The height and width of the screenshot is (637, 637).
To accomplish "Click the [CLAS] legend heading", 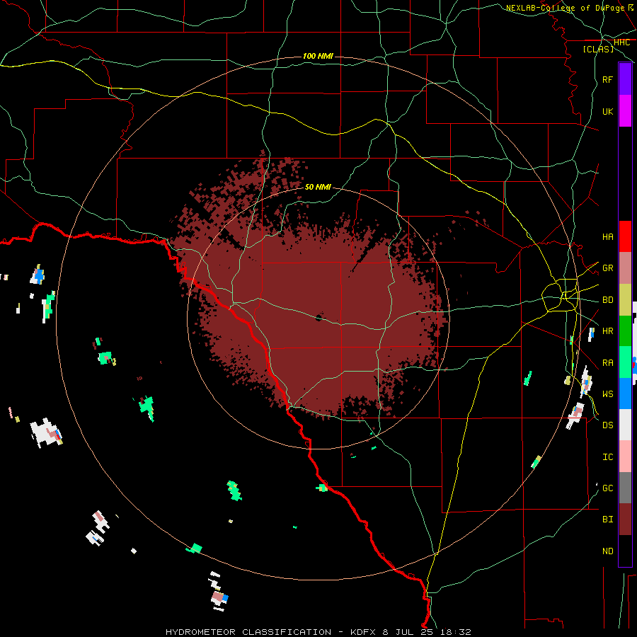I will pos(598,49).
